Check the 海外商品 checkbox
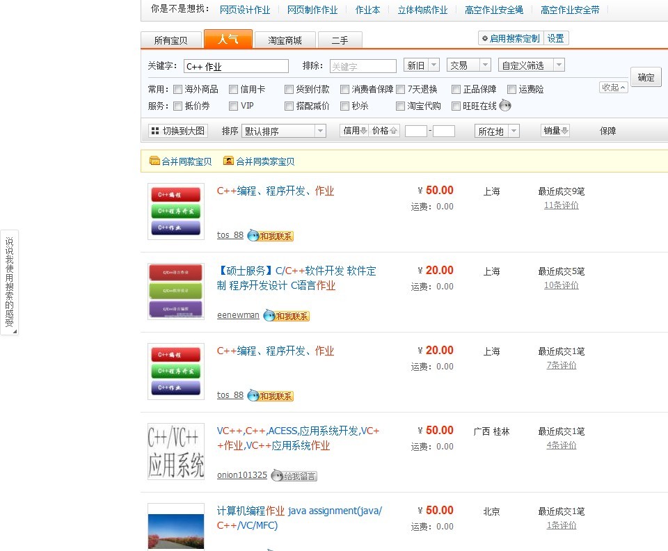 pos(177,90)
